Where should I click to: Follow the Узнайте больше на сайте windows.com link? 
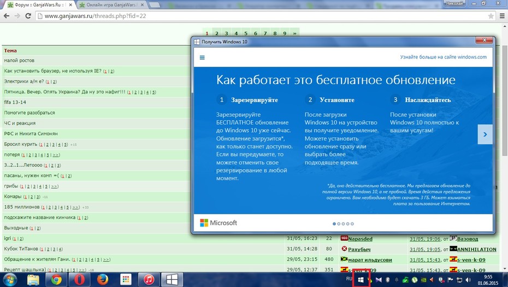443,57
